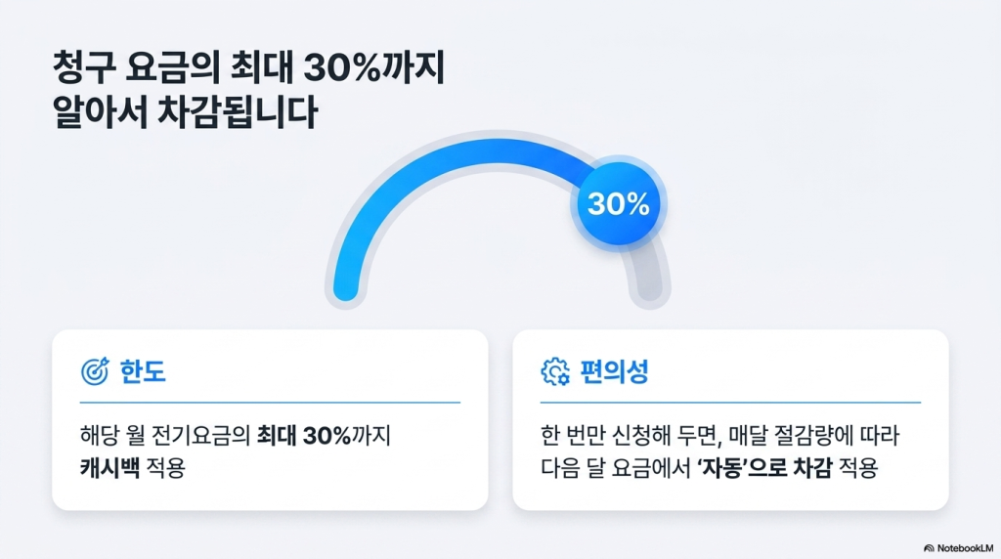Click the main title 청구 요금의 최대 30%까지
This screenshot has width=1001, height=559.
248,69
